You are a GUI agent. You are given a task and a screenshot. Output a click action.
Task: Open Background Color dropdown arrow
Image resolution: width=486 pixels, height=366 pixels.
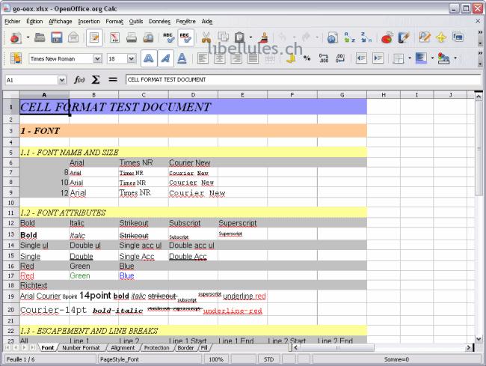click(x=432, y=58)
